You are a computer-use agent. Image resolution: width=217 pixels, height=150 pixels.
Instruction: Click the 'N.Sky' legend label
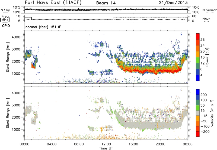5,10
